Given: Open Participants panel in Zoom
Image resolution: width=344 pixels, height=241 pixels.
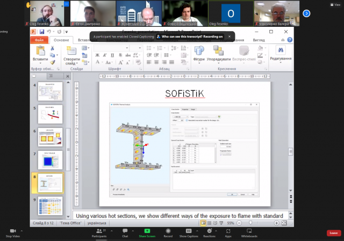Looking at the screenshot, I should point(99,233).
